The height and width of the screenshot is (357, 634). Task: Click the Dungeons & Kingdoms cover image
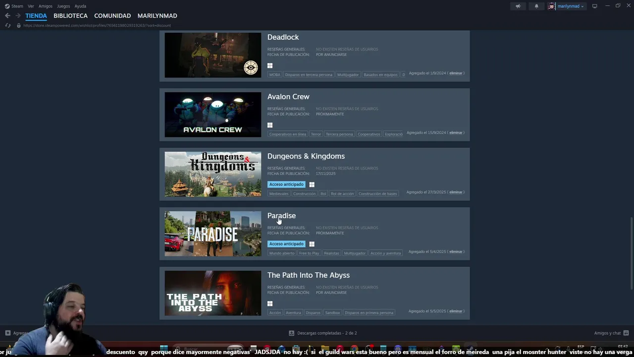click(213, 174)
